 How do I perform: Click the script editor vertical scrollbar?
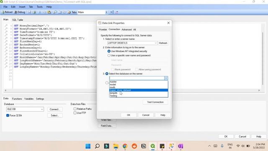pyautogui.click(x=263, y=58)
